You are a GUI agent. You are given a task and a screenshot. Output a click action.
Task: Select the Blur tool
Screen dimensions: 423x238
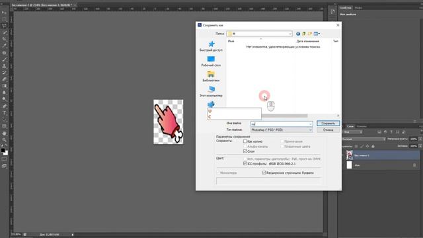(x=4, y=93)
